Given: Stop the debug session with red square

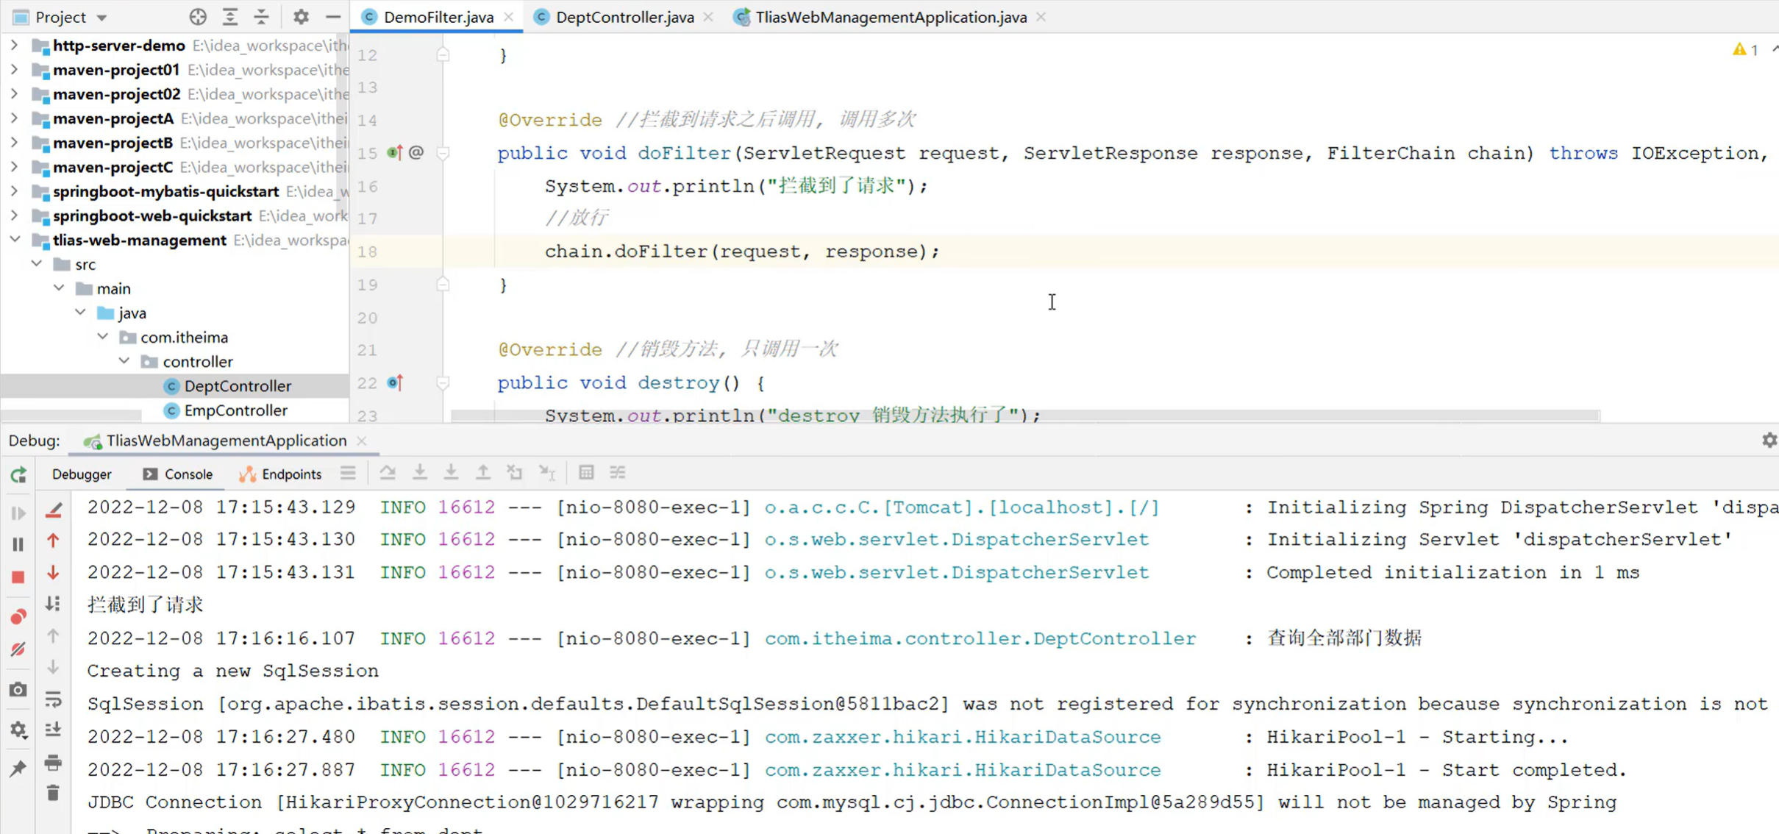Looking at the screenshot, I should pyautogui.click(x=18, y=577).
